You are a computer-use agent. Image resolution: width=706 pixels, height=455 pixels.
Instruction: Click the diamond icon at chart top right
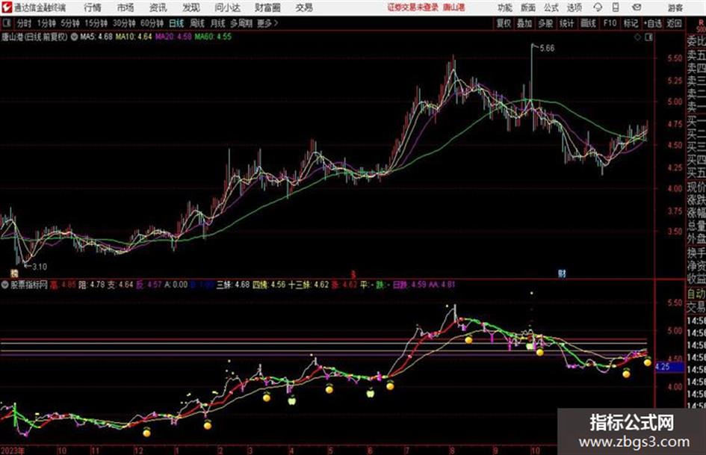tap(637, 37)
